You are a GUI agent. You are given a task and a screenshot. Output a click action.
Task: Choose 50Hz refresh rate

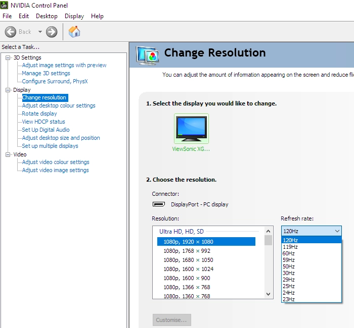tap(312, 266)
